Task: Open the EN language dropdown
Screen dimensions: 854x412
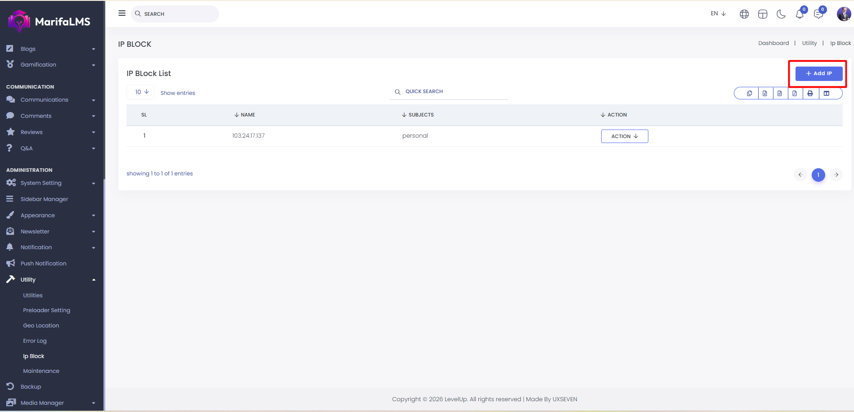Action: click(x=718, y=13)
